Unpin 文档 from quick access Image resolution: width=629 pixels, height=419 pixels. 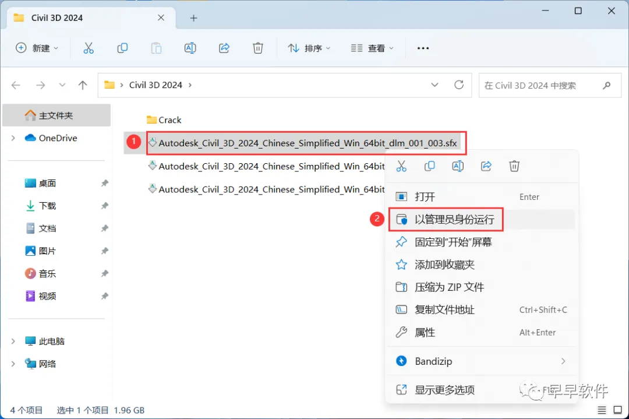[x=105, y=228]
